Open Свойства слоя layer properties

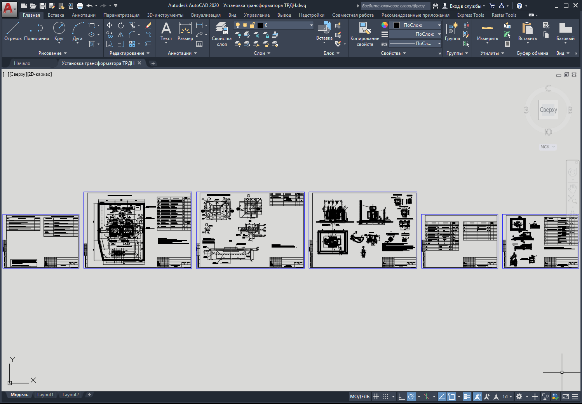(x=221, y=34)
